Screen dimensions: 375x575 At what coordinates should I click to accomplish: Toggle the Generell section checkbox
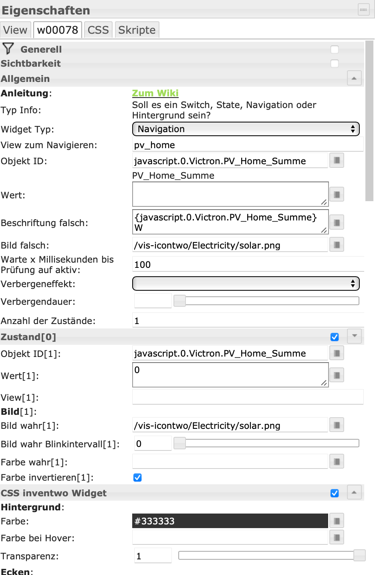click(335, 49)
